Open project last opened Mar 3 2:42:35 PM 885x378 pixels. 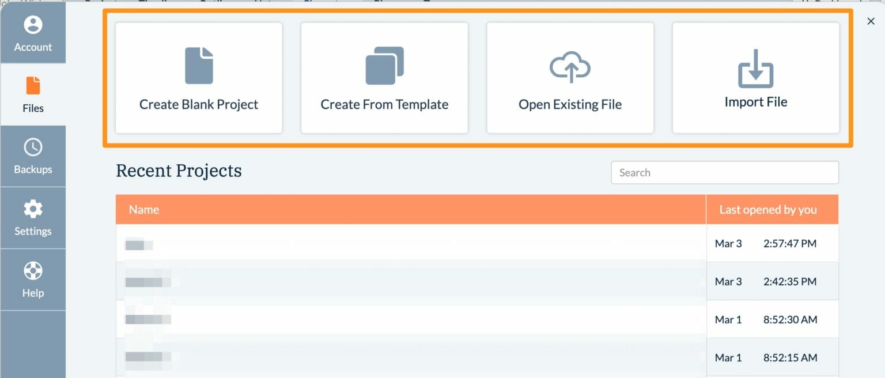coord(403,282)
